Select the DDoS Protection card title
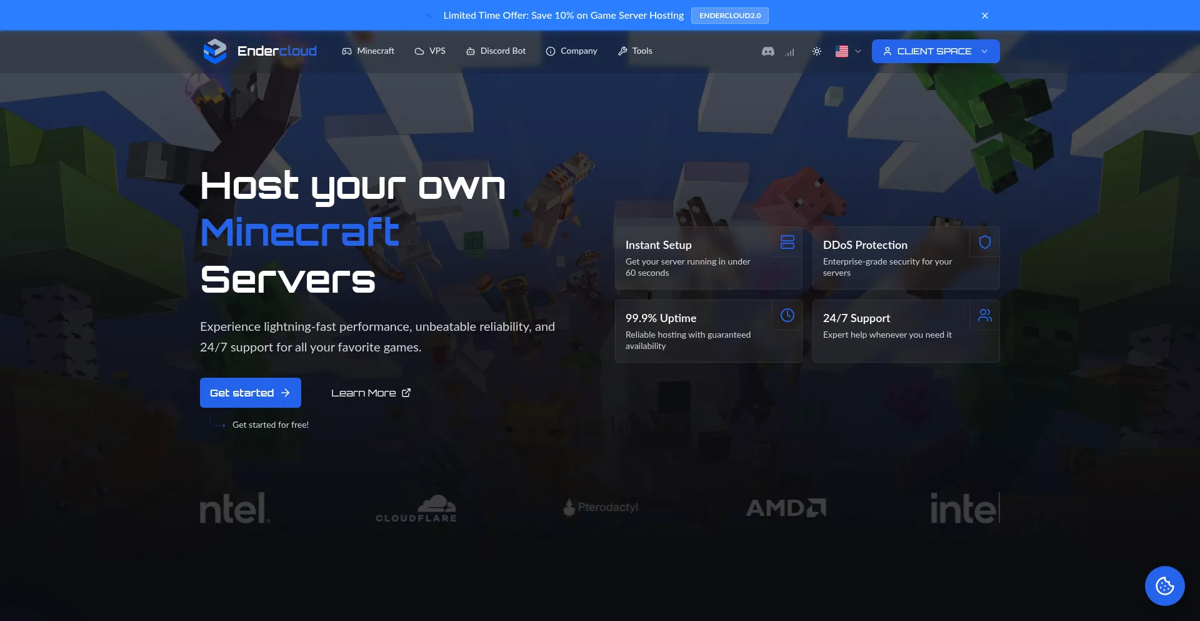Screen dimensions: 1200x621 865,245
